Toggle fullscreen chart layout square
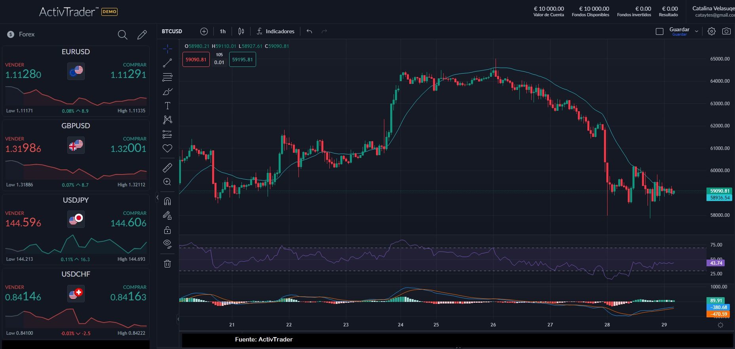Image resolution: width=735 pixels, height=349 pixels. click(x=659, y=31)
